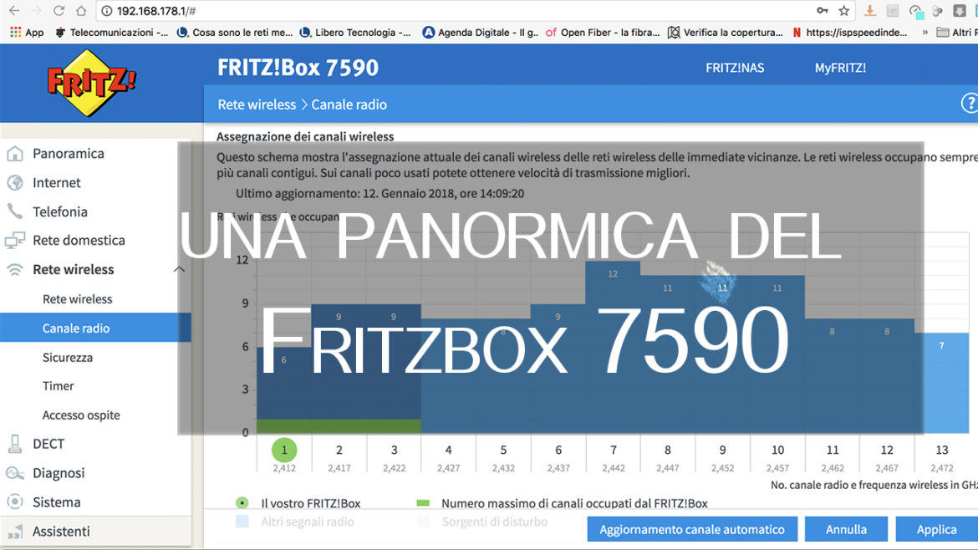Open Diagnosi via its stethoscope icon
Viewport: 978px width, 550px height.
coord(15,472)
